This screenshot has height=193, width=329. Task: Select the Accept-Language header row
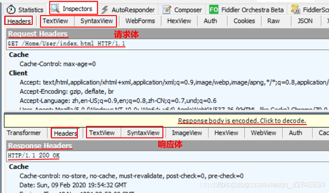click(x=118, y=101)
